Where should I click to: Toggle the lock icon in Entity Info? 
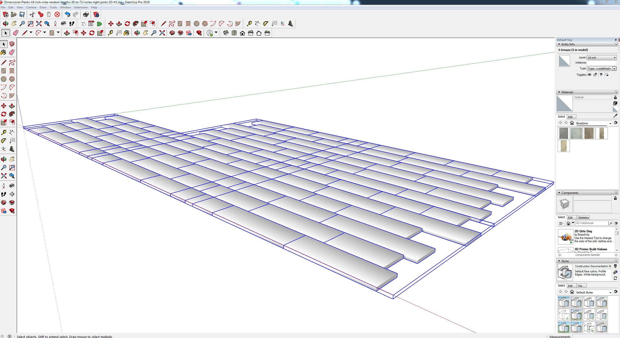coord(595,75)
